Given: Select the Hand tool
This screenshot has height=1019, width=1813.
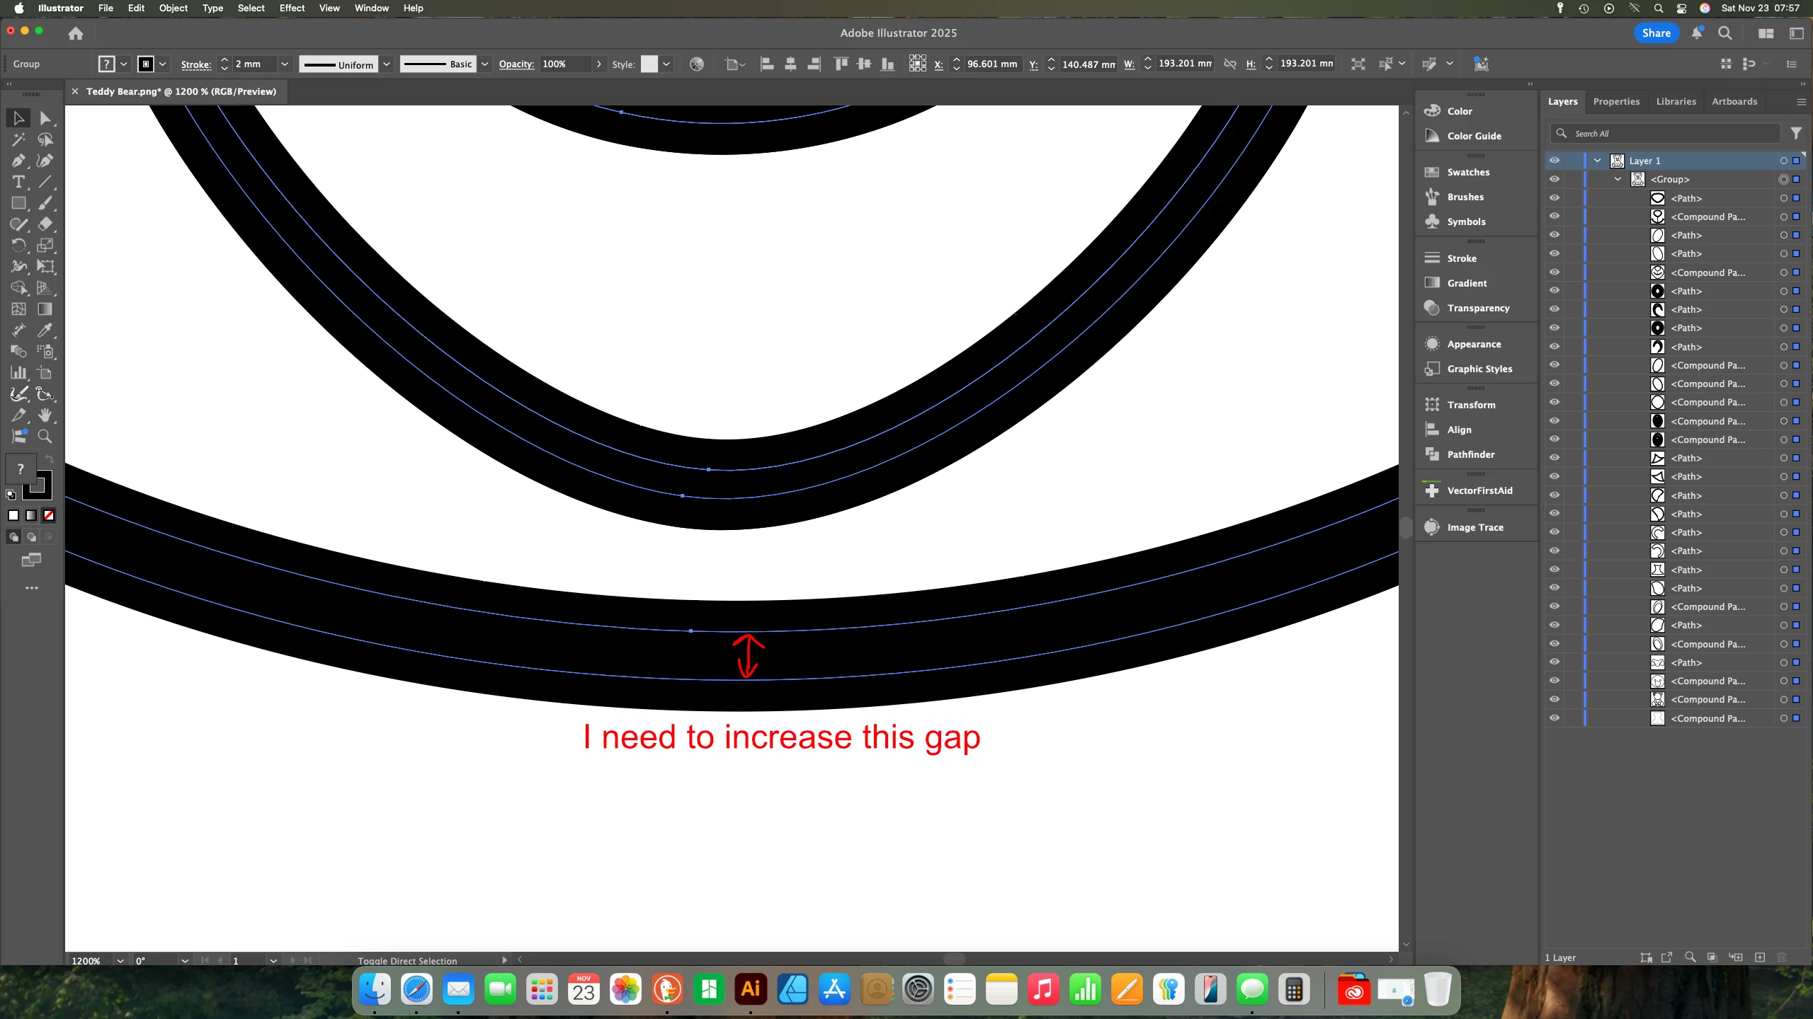Looking at the screenshot, I should pos(45,415).
